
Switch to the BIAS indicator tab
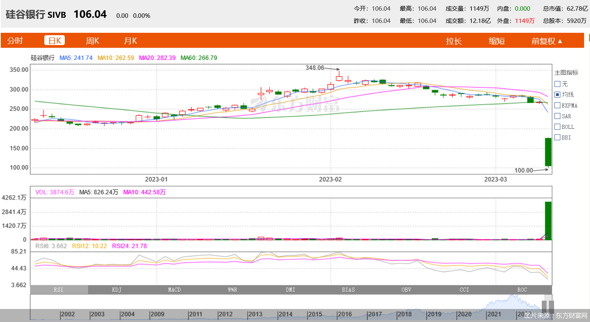click(349, 290)
